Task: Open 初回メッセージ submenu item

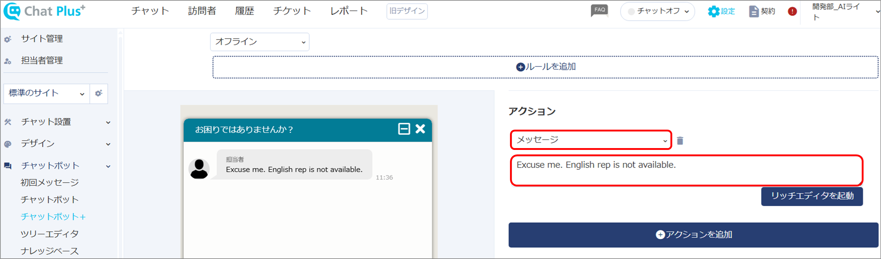Action: point(50,183)
